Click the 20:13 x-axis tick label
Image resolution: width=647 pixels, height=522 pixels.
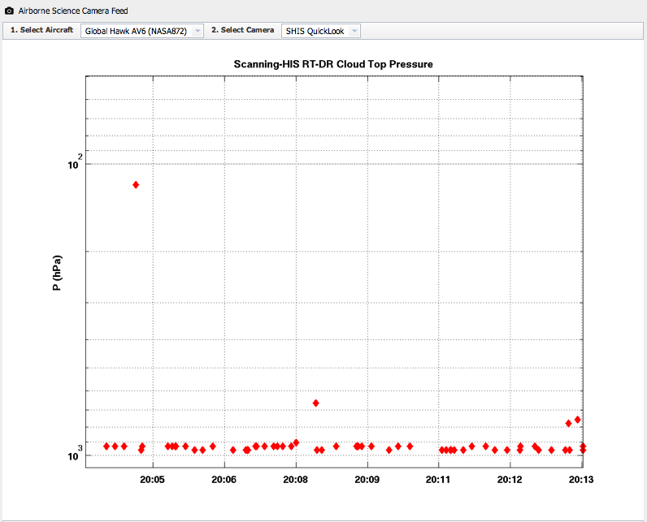click(x=580, y=480)
